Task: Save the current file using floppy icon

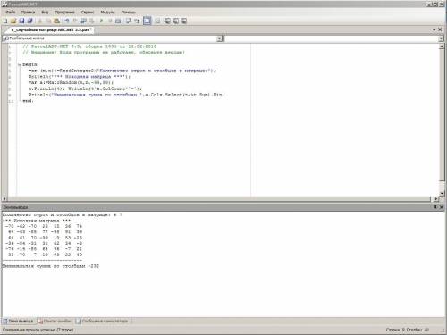Action: coord(21,21)
